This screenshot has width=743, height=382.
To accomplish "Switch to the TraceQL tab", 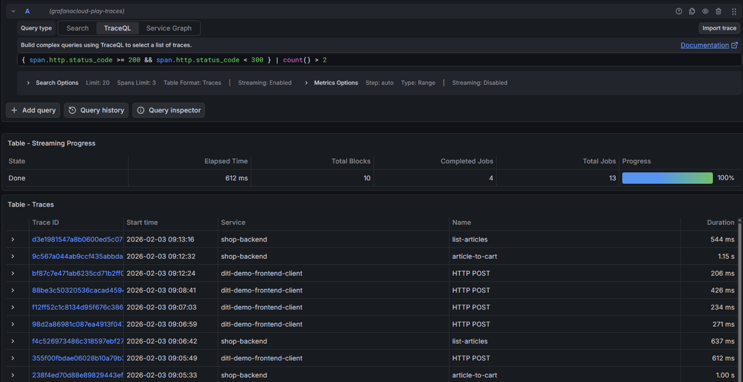I will click(117, 28).
